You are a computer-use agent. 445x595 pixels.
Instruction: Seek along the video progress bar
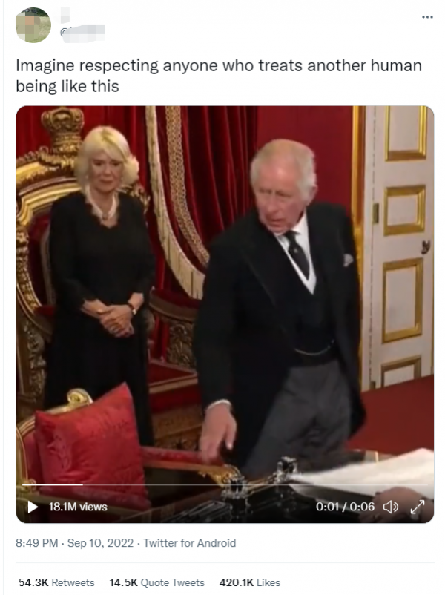tap(225, 484)
